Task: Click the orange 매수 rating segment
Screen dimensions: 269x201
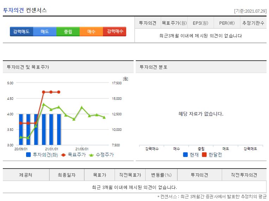Action: pyautogui.click(x=91, y=32)
